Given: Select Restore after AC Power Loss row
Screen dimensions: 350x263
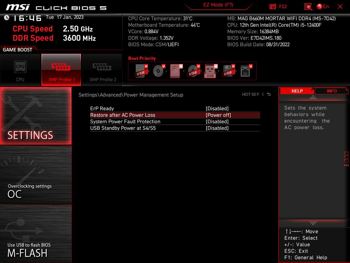Looking at the screenshot, I should click(x=175, y=115).
